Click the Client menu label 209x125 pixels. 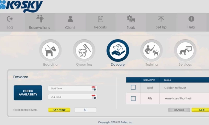pyautogui.click(x=70, y=28)
